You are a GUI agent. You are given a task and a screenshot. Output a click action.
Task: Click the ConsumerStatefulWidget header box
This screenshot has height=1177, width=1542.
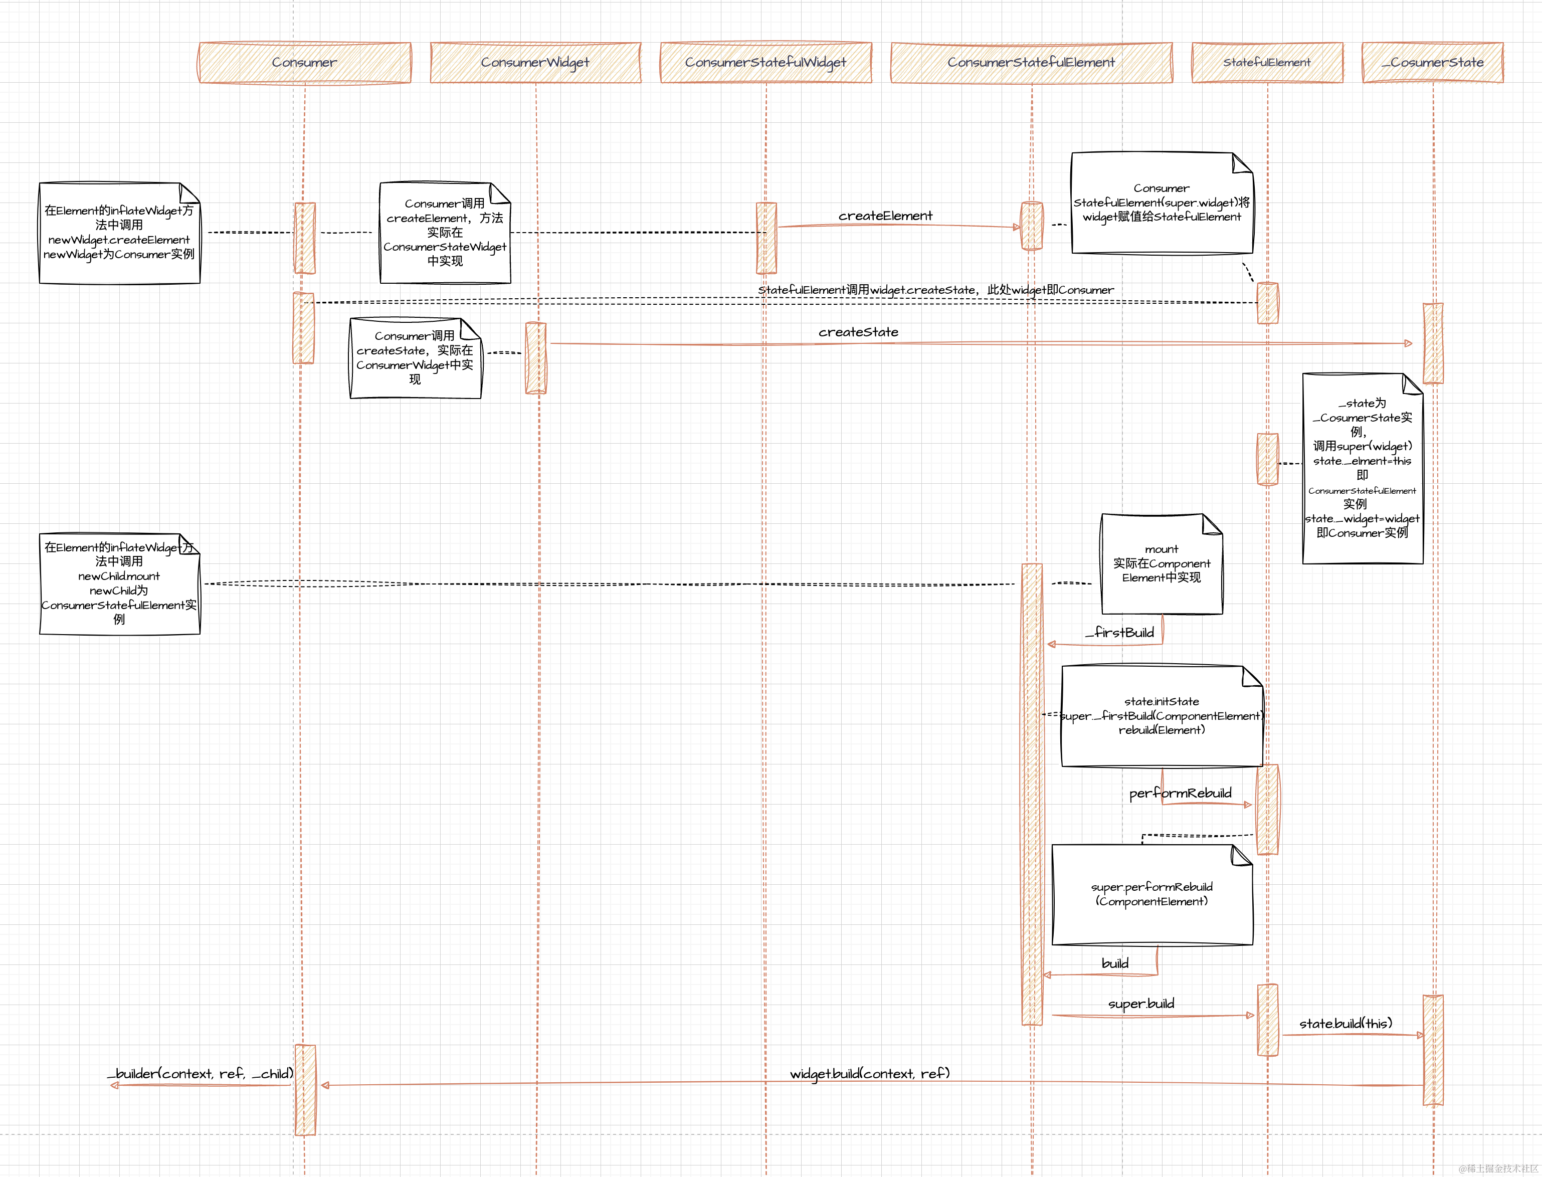tap(766, 62)
